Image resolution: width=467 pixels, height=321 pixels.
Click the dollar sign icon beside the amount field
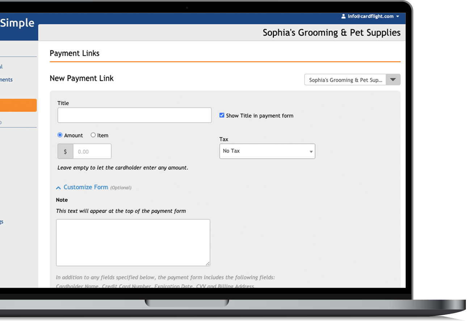[65, 151]
